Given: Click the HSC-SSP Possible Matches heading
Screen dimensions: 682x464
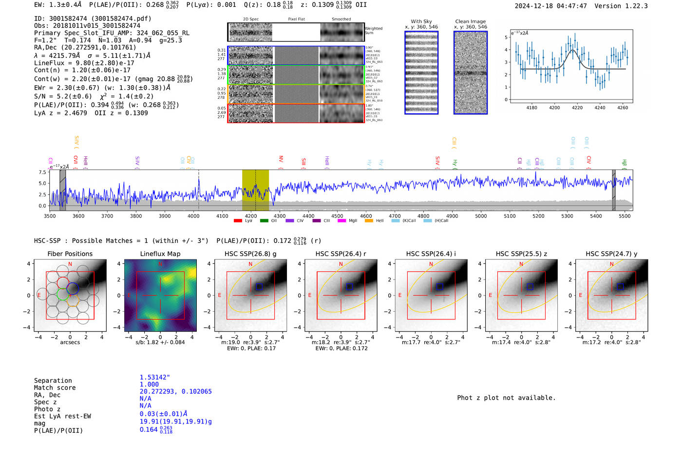Looking at the screenshot, I should [121, 241].
